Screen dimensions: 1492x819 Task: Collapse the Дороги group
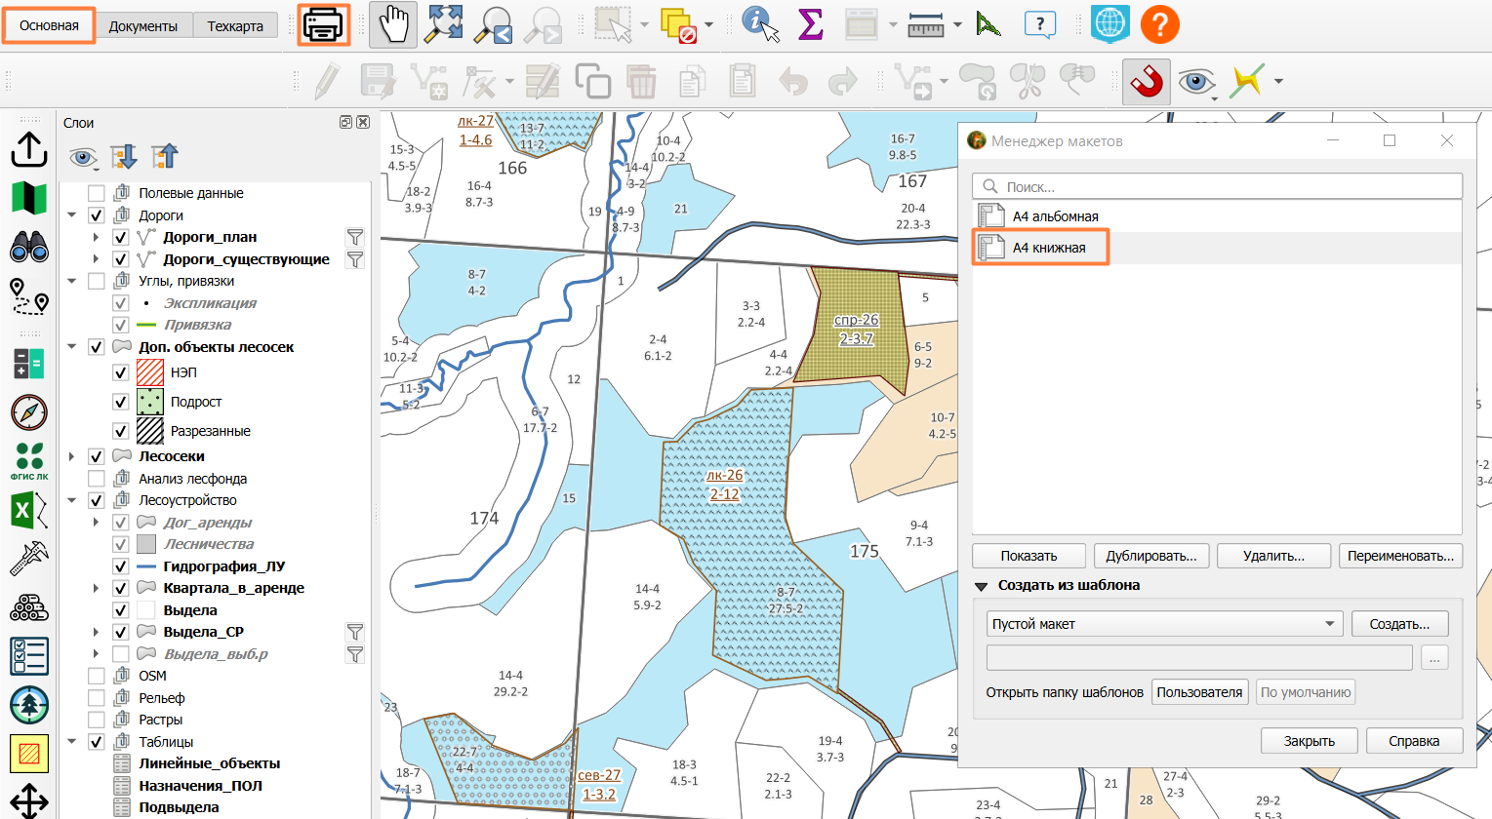click(x=72, y=215)
